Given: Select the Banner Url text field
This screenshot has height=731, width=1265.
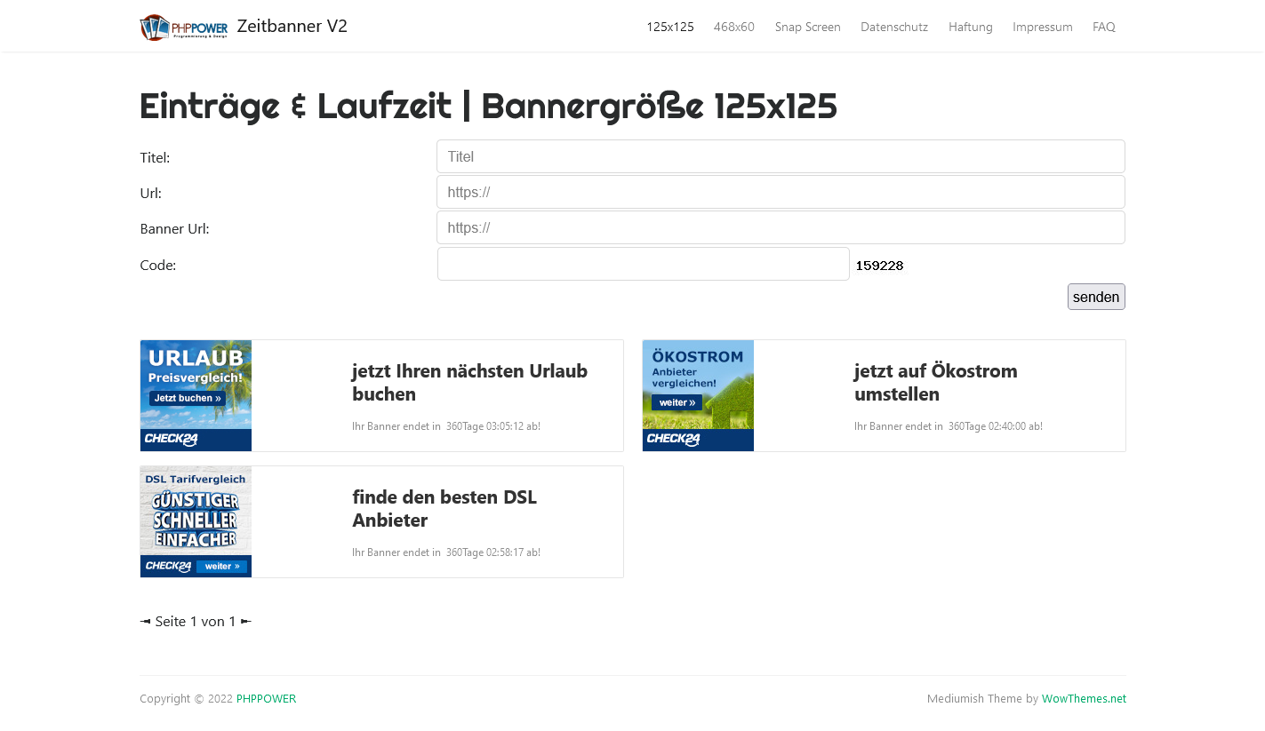Looking at the screenshot, I should pos(780,227).
